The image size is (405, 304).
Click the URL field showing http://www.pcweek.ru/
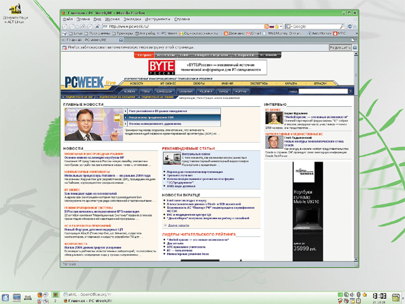tap(184, 27)
